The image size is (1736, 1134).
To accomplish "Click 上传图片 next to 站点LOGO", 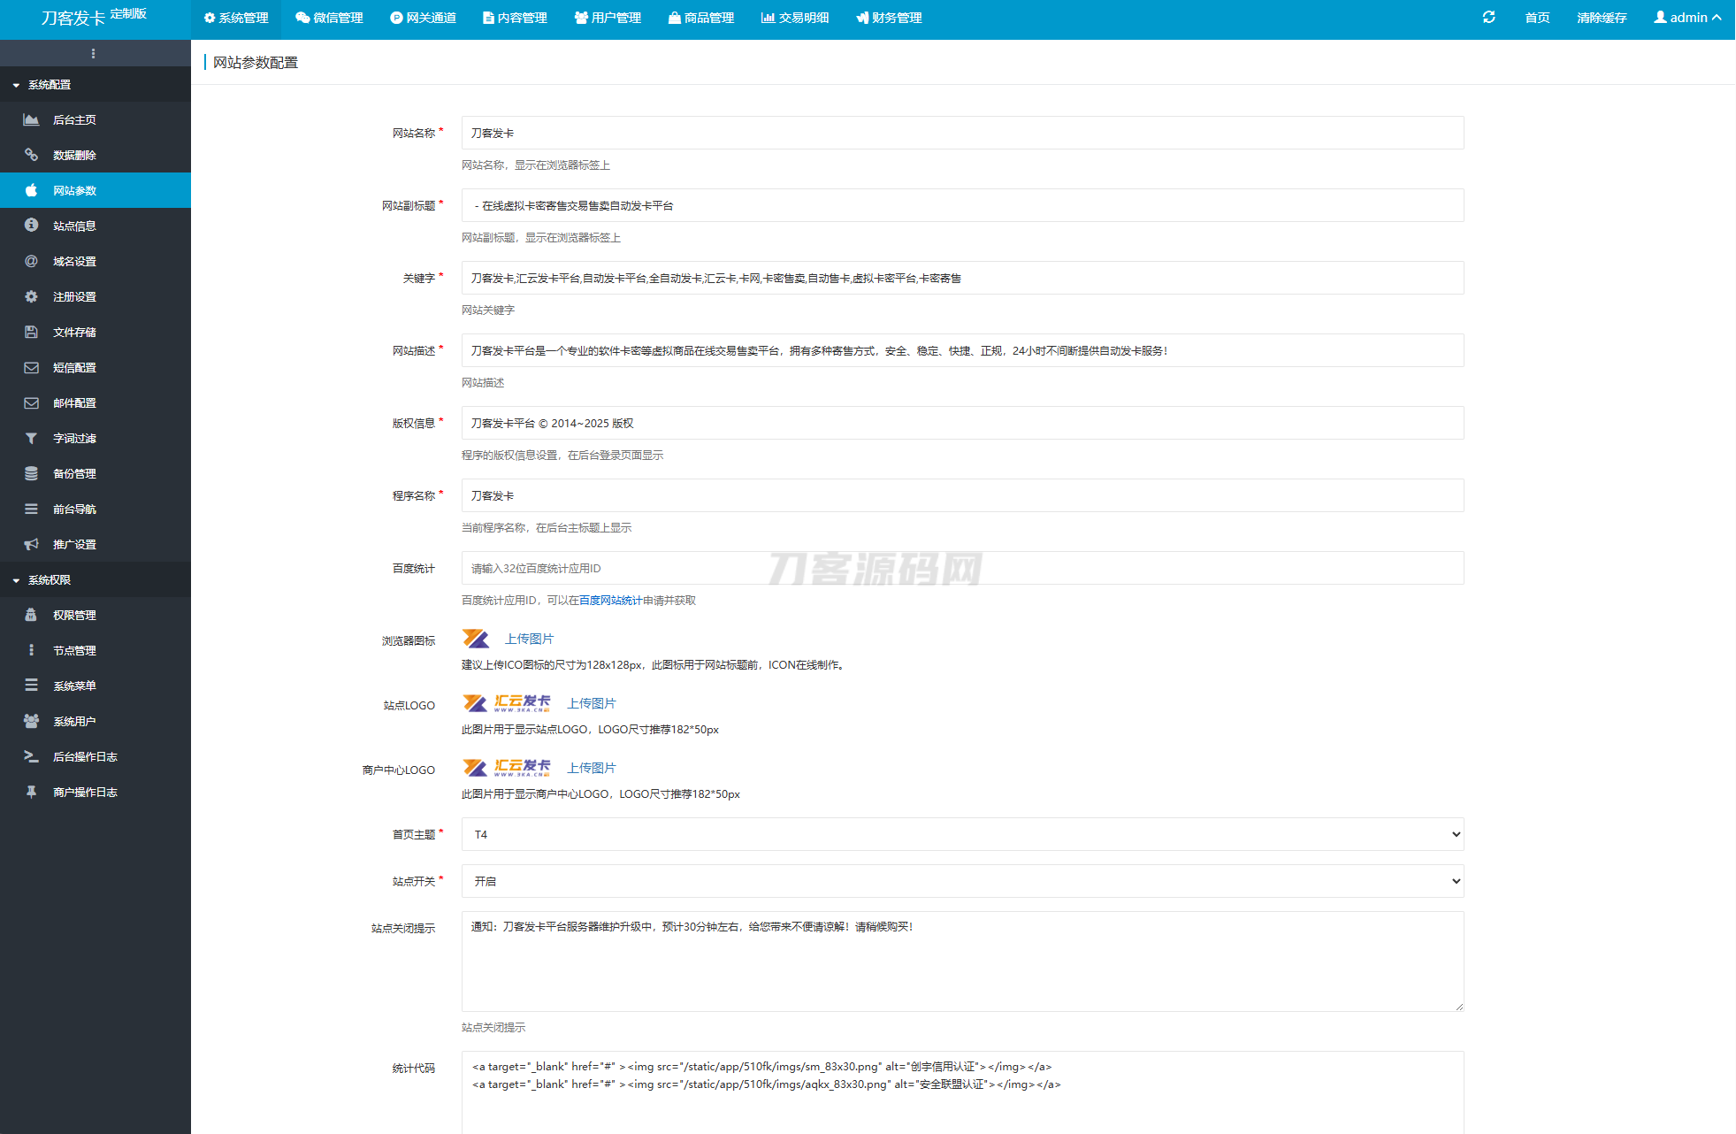I will click(x=591, y=703).
